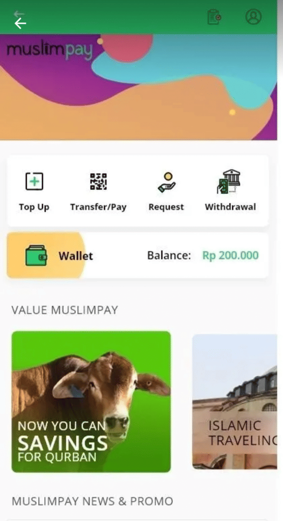Click the Withdrawal text label

[x=231, y=207]
